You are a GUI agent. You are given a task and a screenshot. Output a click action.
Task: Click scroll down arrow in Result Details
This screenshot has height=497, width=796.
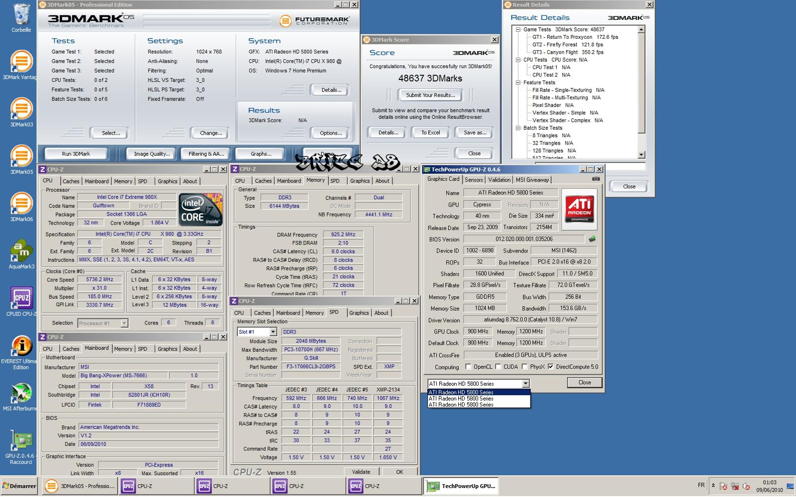(x=641, y=155)
